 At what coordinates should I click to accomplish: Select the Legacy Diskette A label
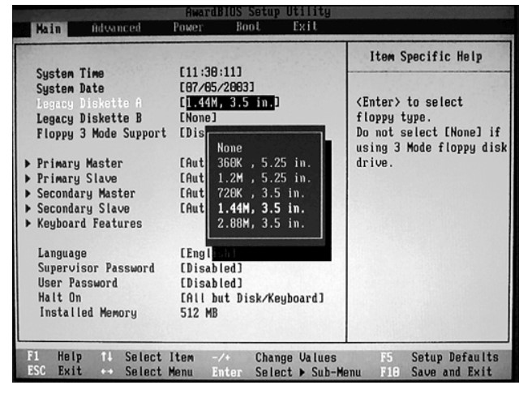[x=89, y=104]
